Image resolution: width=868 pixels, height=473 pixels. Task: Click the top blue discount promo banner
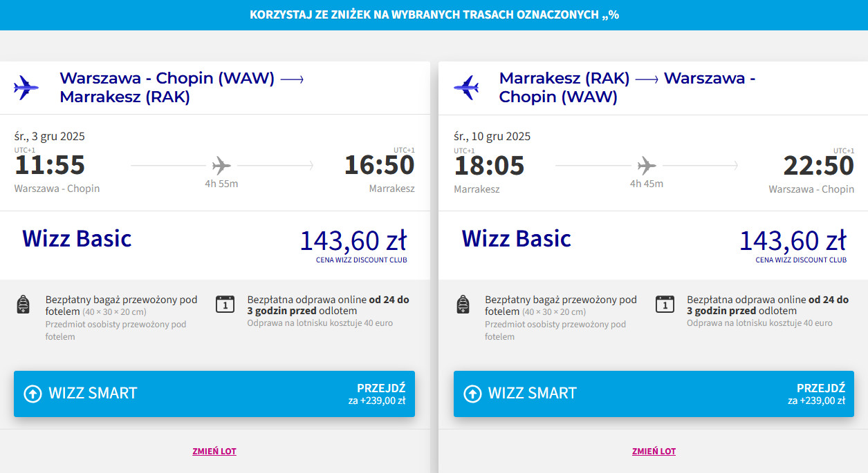click(x=434, y=15)
